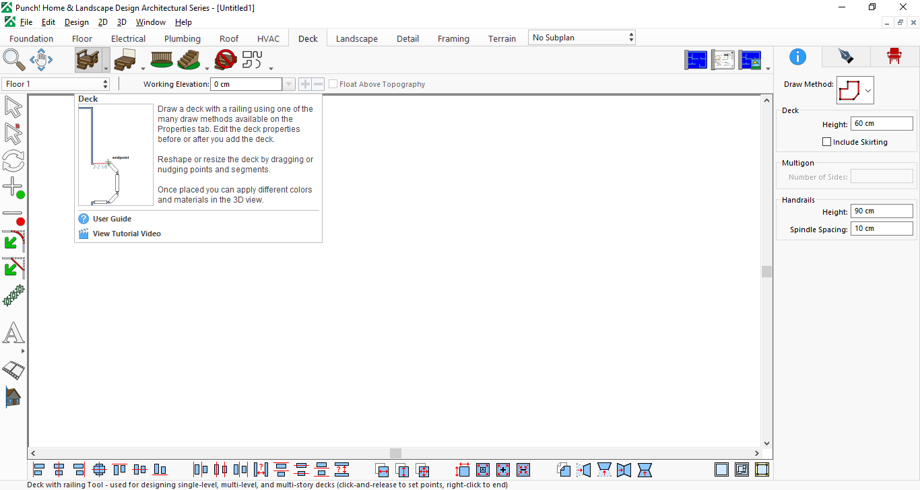Choose the deck without railing tool
Viewport: 920px width, 490px height.
tap(125, 61)
